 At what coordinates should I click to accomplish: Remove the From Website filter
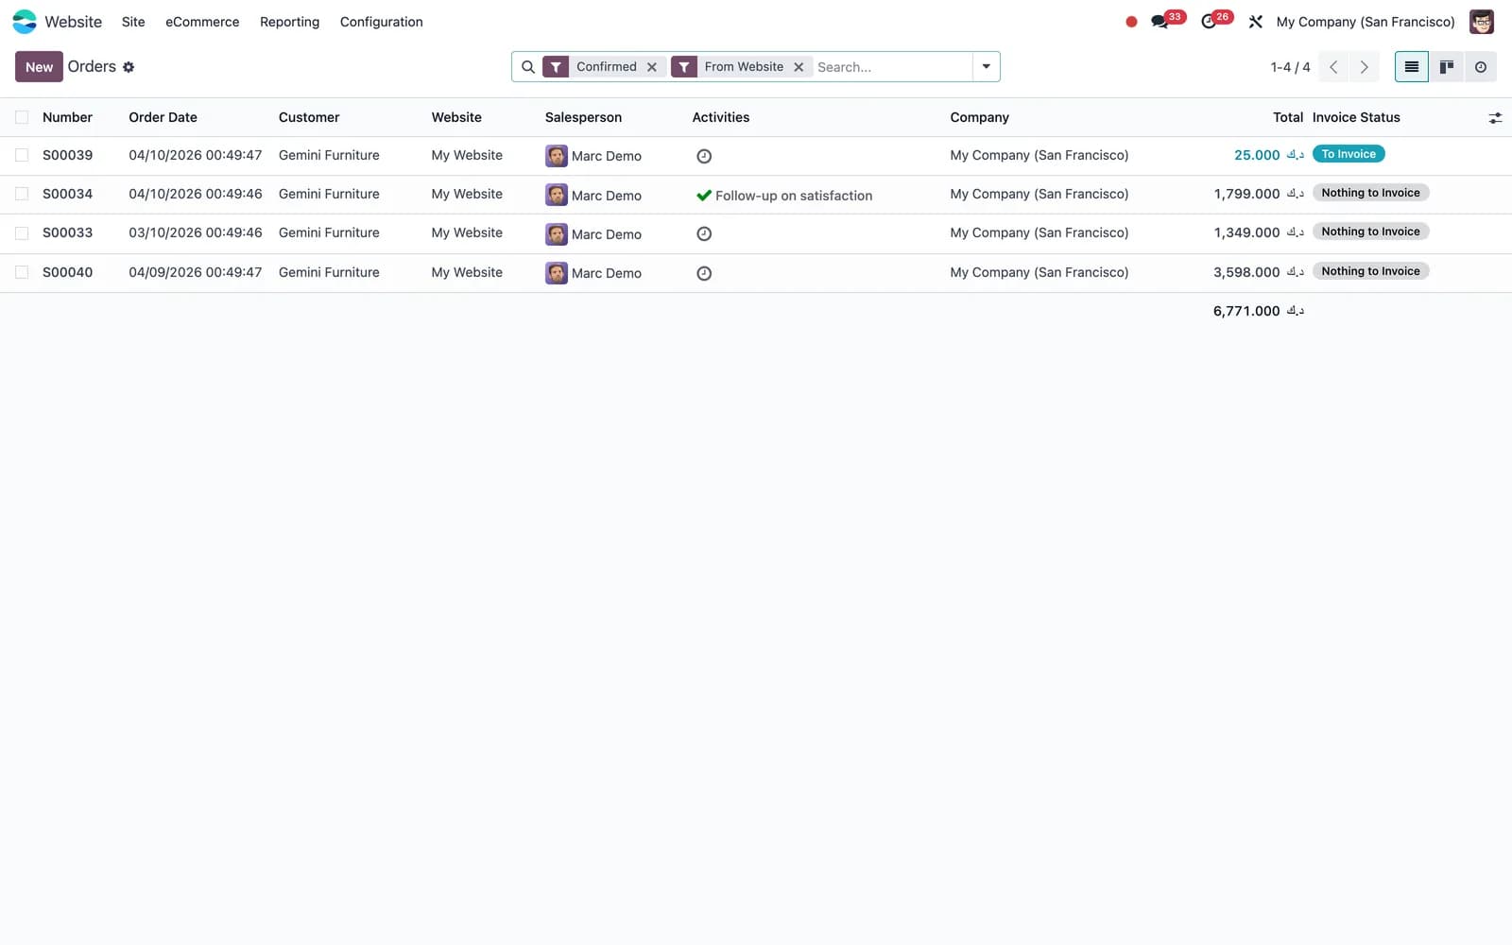coord(799,67)
